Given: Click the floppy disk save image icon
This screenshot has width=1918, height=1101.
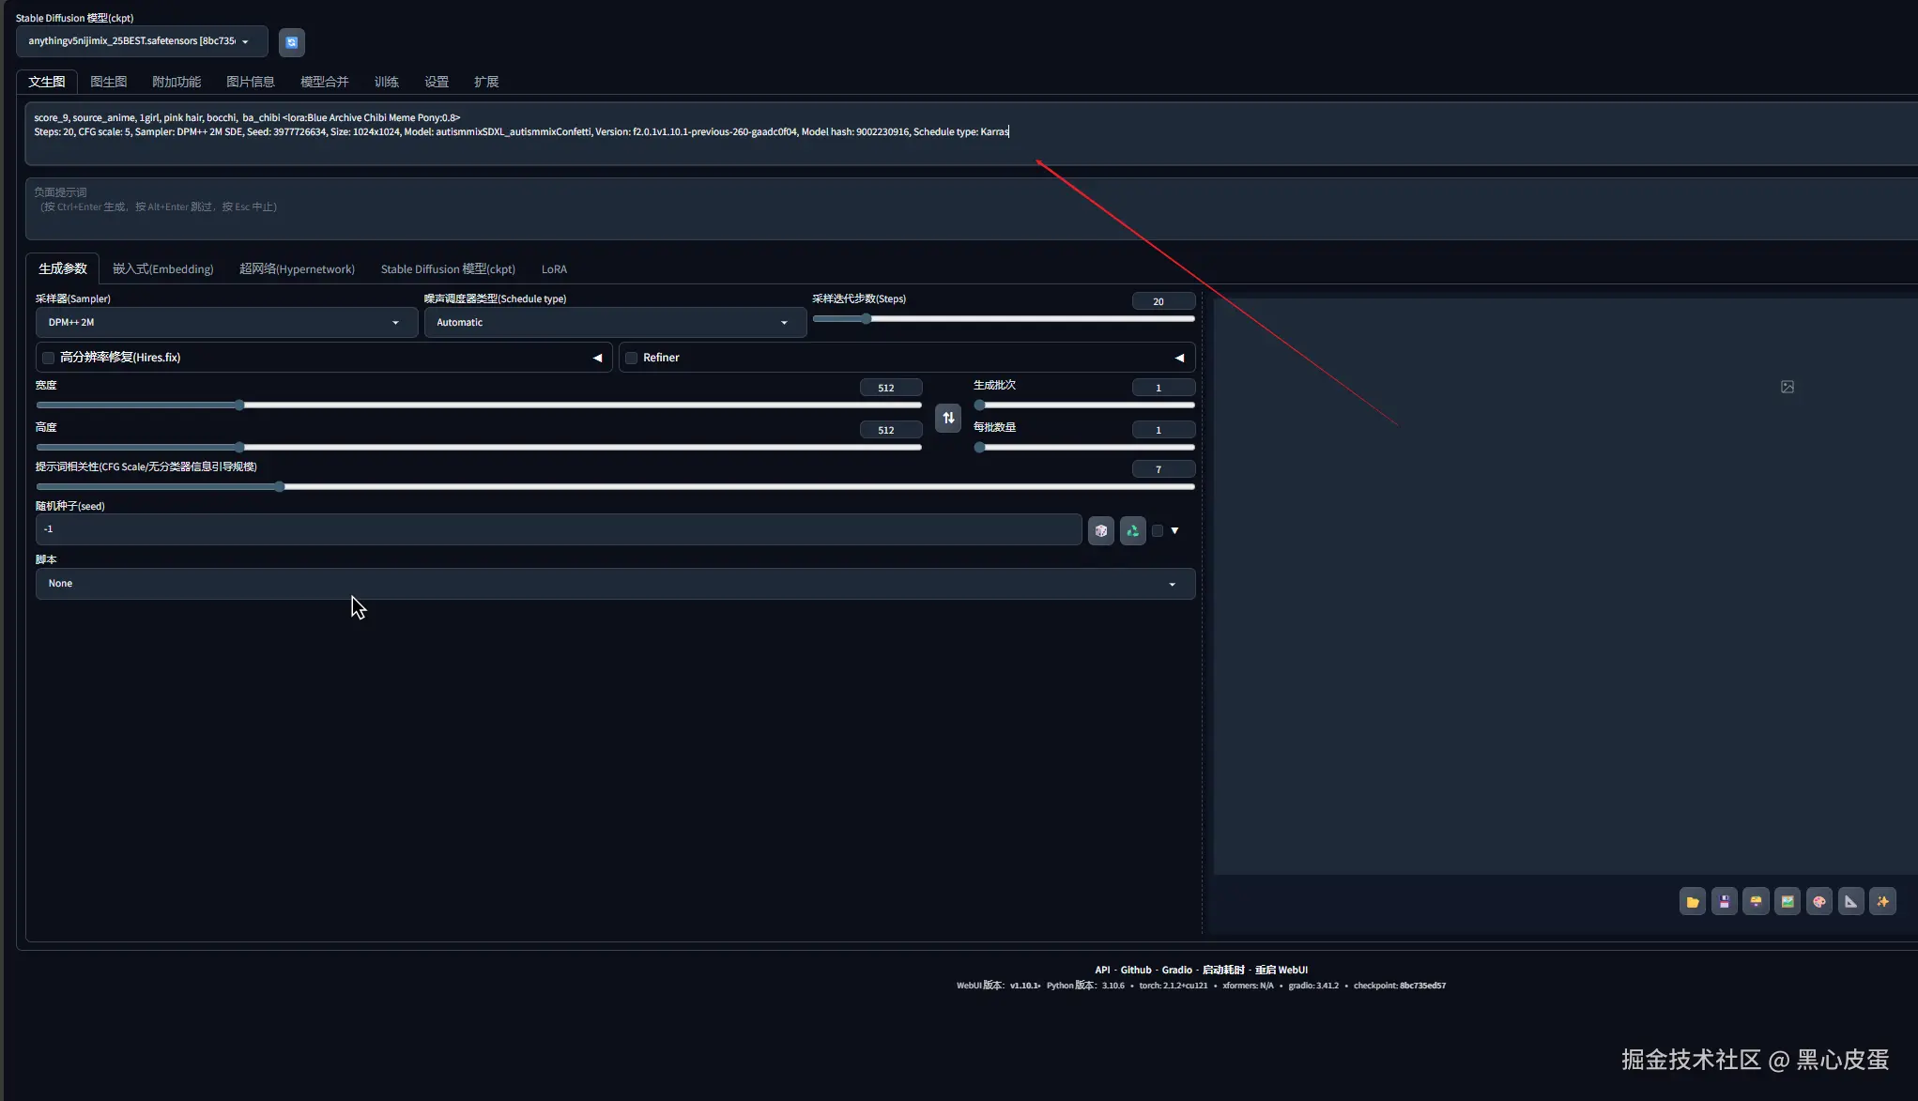Looking at the screenshot, I should pyautogui.click(x=1724, y=902).
